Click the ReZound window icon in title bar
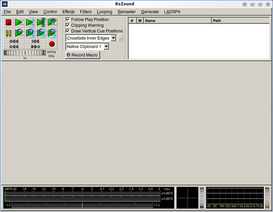273x212 pixels. point(5,4)
